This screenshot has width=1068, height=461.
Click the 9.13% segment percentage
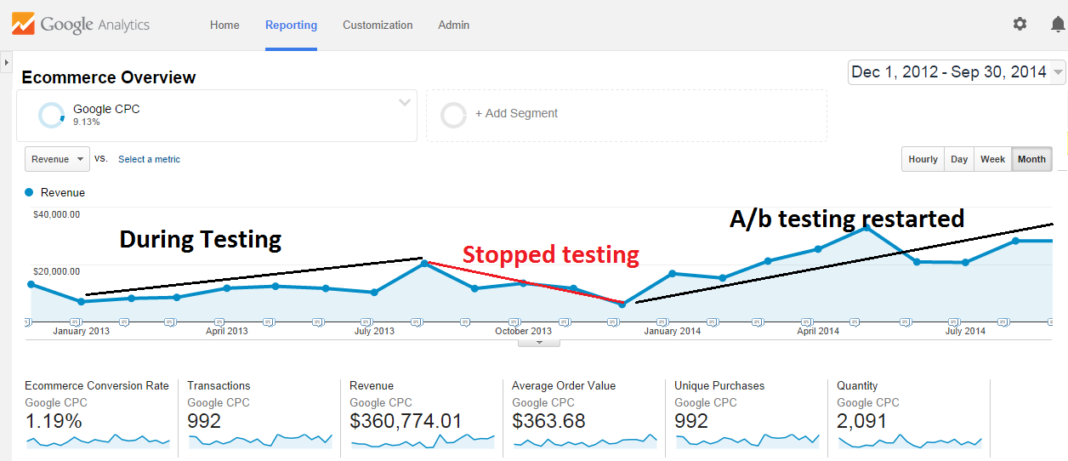point(87,122)
